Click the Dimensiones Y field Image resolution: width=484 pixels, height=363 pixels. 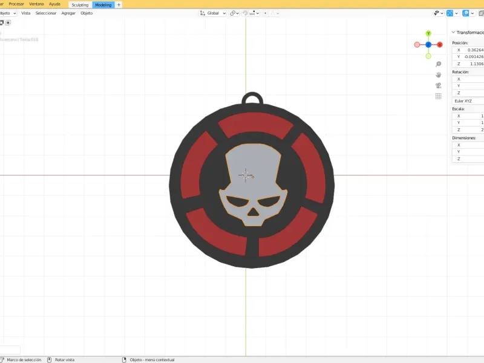tap(468, 152)
